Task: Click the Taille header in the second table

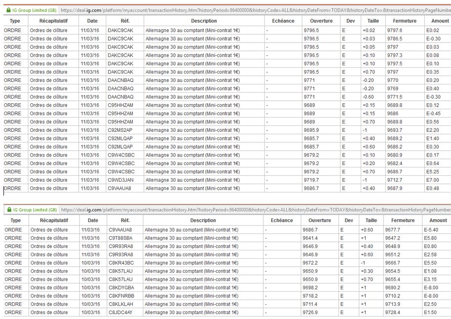Action: coord(371,220)
